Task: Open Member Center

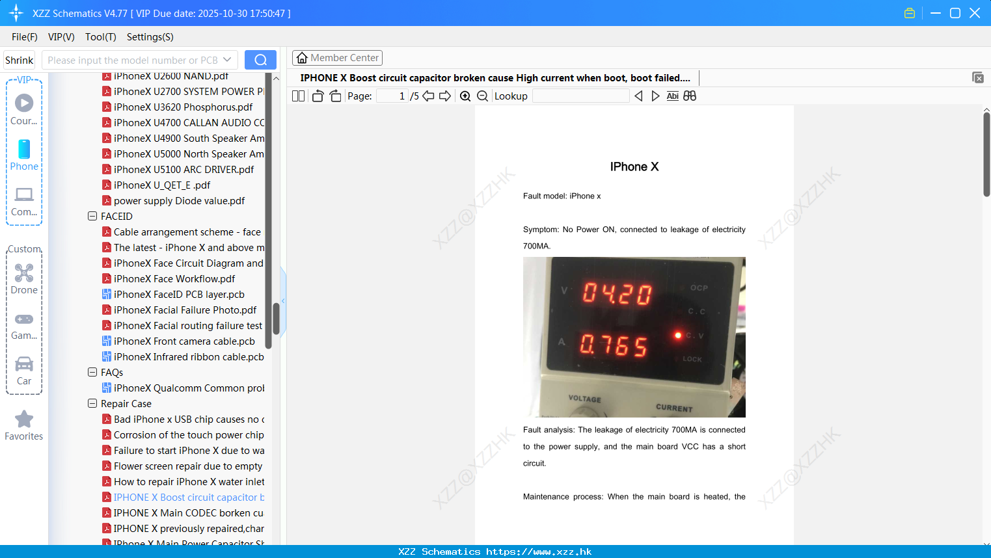Action: (337, 58)
